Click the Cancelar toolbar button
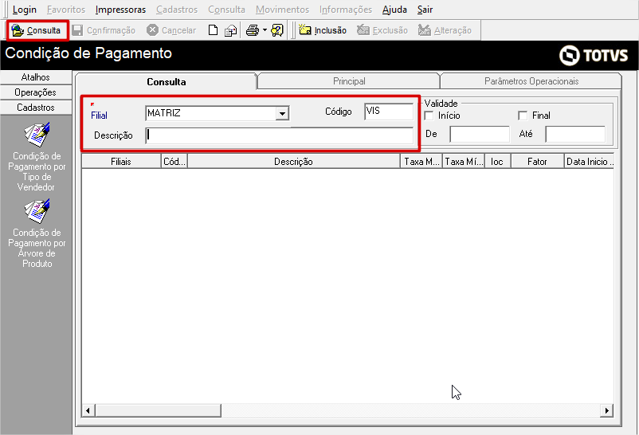 (x=171, y=30)
